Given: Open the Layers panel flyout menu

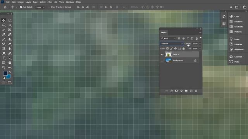Looking at the screenshot, I should point(200,32).
